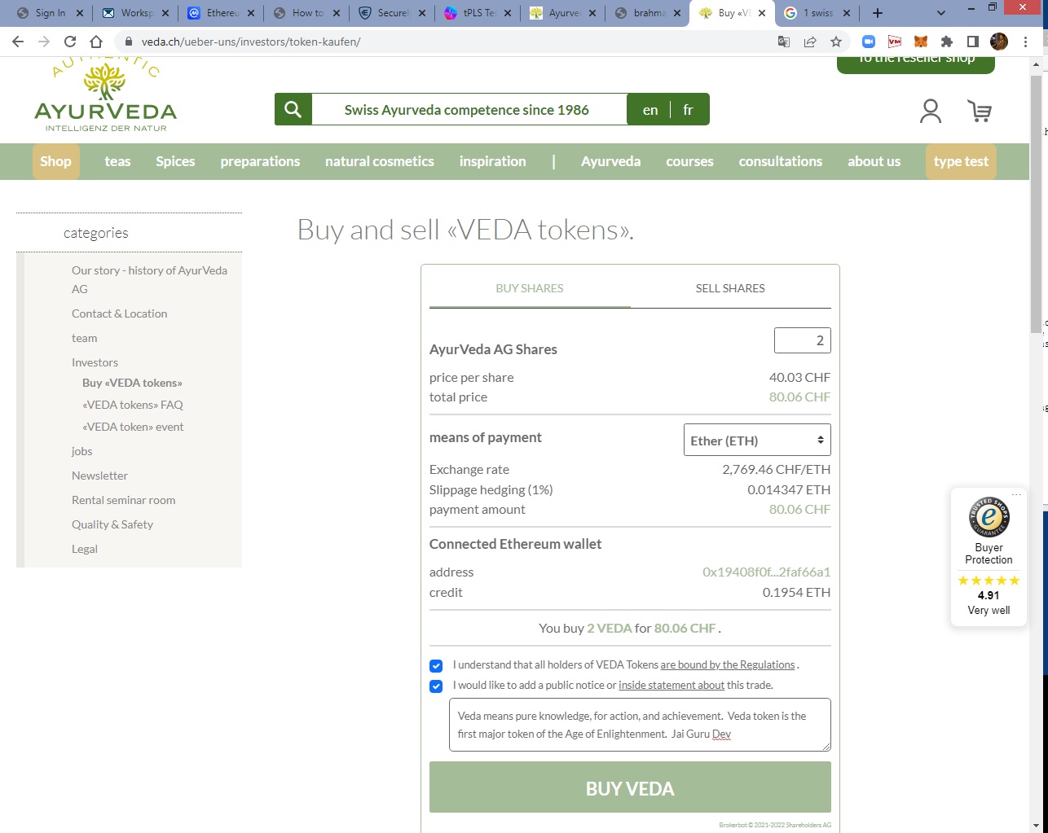Viewport: 1048px width, 833px height.
Task: Open a new browser tab
Action: coord(878,13)
